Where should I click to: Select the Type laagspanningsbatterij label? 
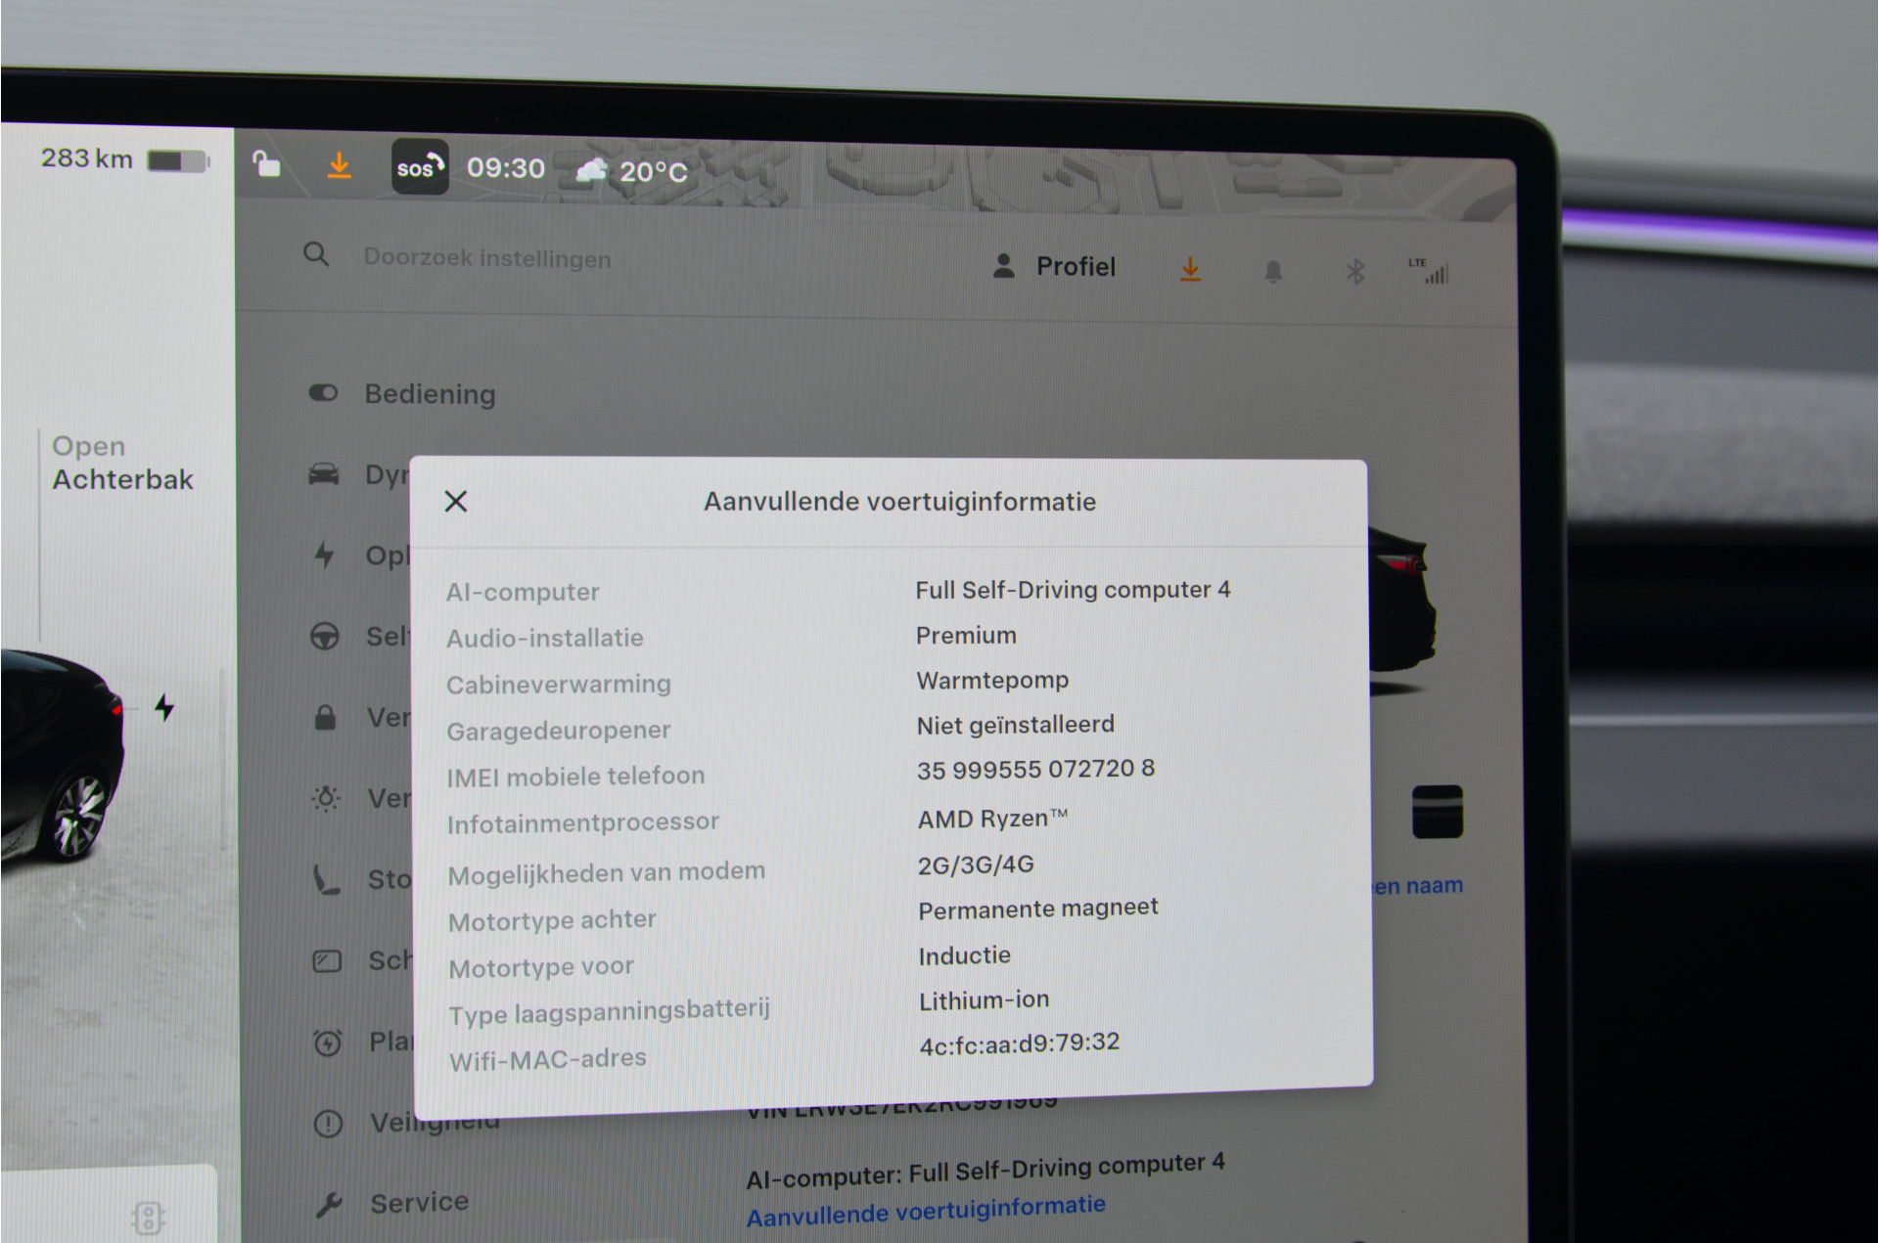610,1011
